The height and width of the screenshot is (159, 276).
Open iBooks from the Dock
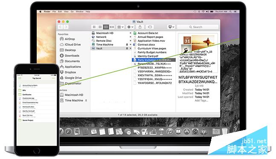click(x=178, y=132)
